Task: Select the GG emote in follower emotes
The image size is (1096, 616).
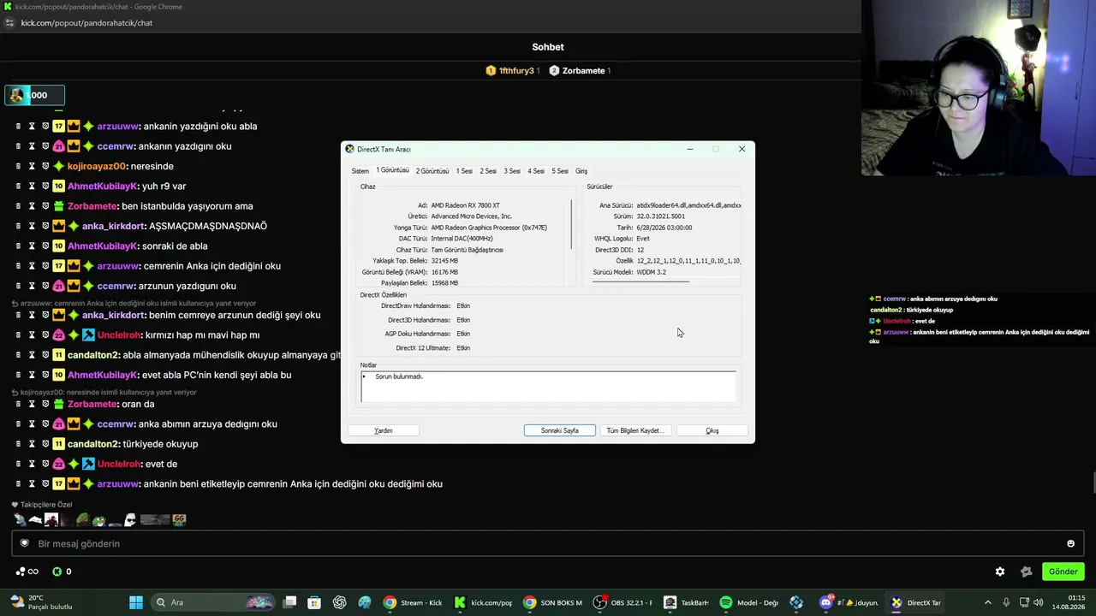Action: tap(179, 519)
